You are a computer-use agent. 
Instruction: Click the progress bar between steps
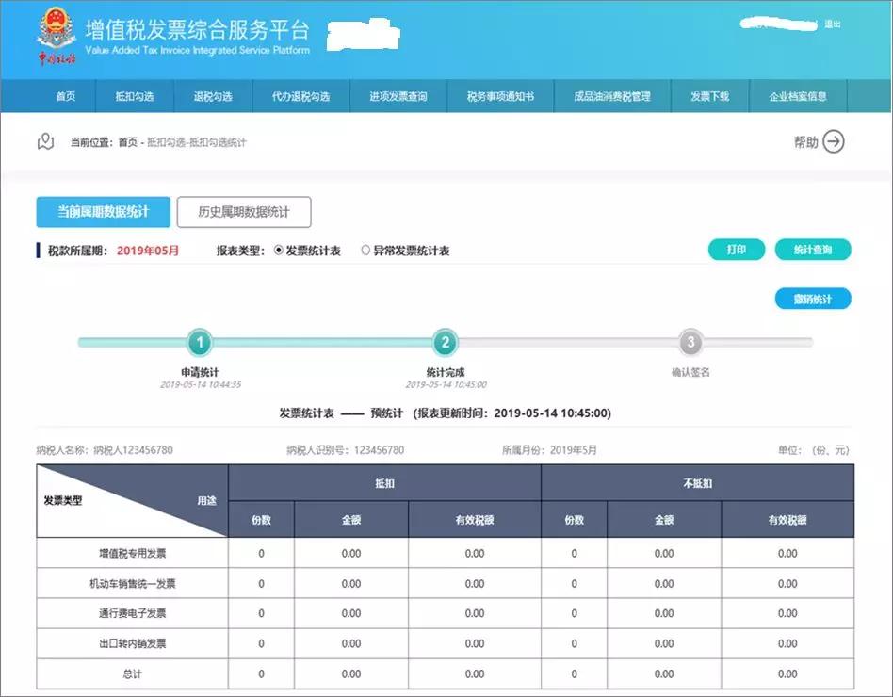pos(320,344)
